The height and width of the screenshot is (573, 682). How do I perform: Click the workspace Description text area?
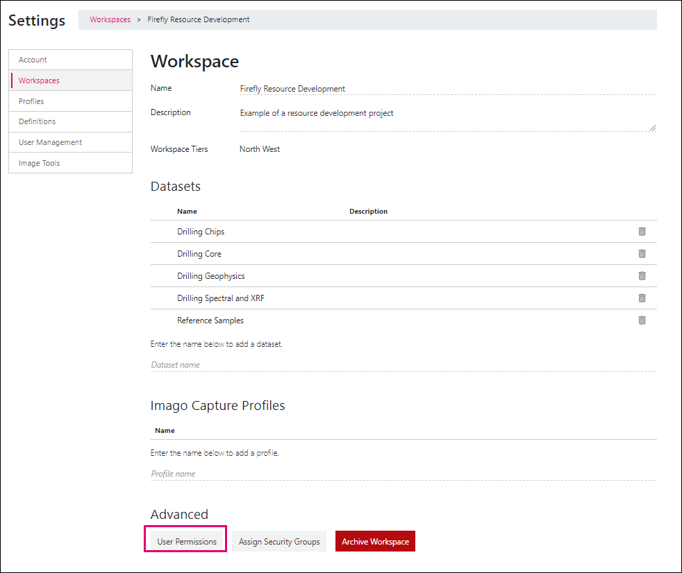point(448,119)
